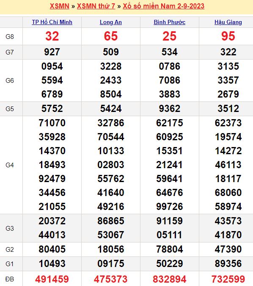Select ĐB special prize 475373
The width and height of the screenshot is (253, 286).
tap(111, 279)
